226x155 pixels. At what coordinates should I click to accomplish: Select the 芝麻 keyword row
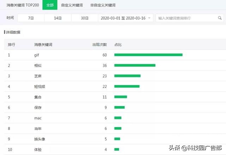38,76
